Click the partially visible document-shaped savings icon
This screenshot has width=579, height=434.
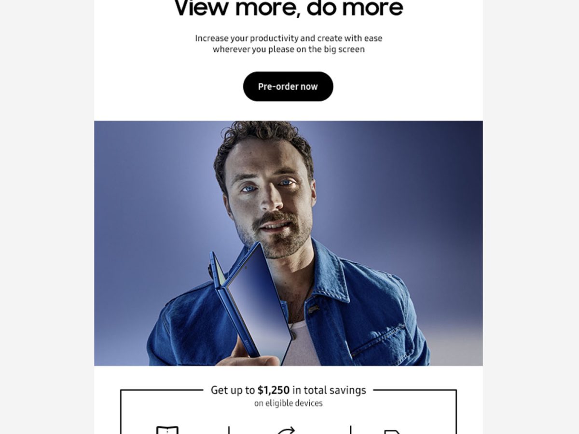[391, 431]
